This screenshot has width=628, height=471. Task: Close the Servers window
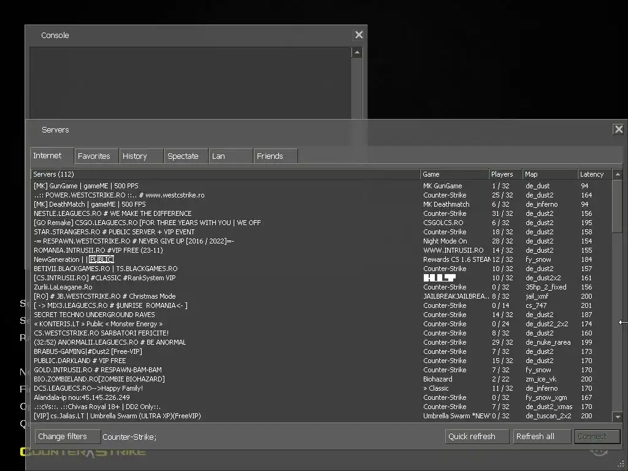[618, 129]
